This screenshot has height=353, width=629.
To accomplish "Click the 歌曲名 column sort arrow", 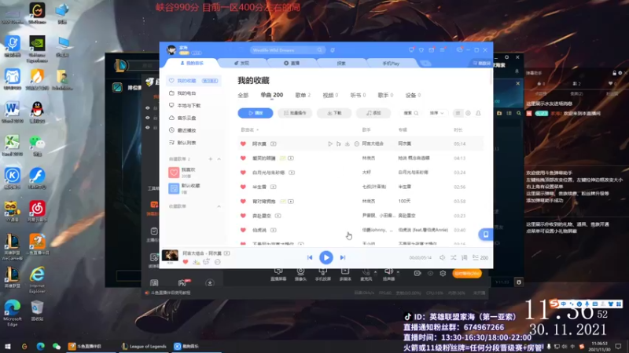I will [258, 130].
